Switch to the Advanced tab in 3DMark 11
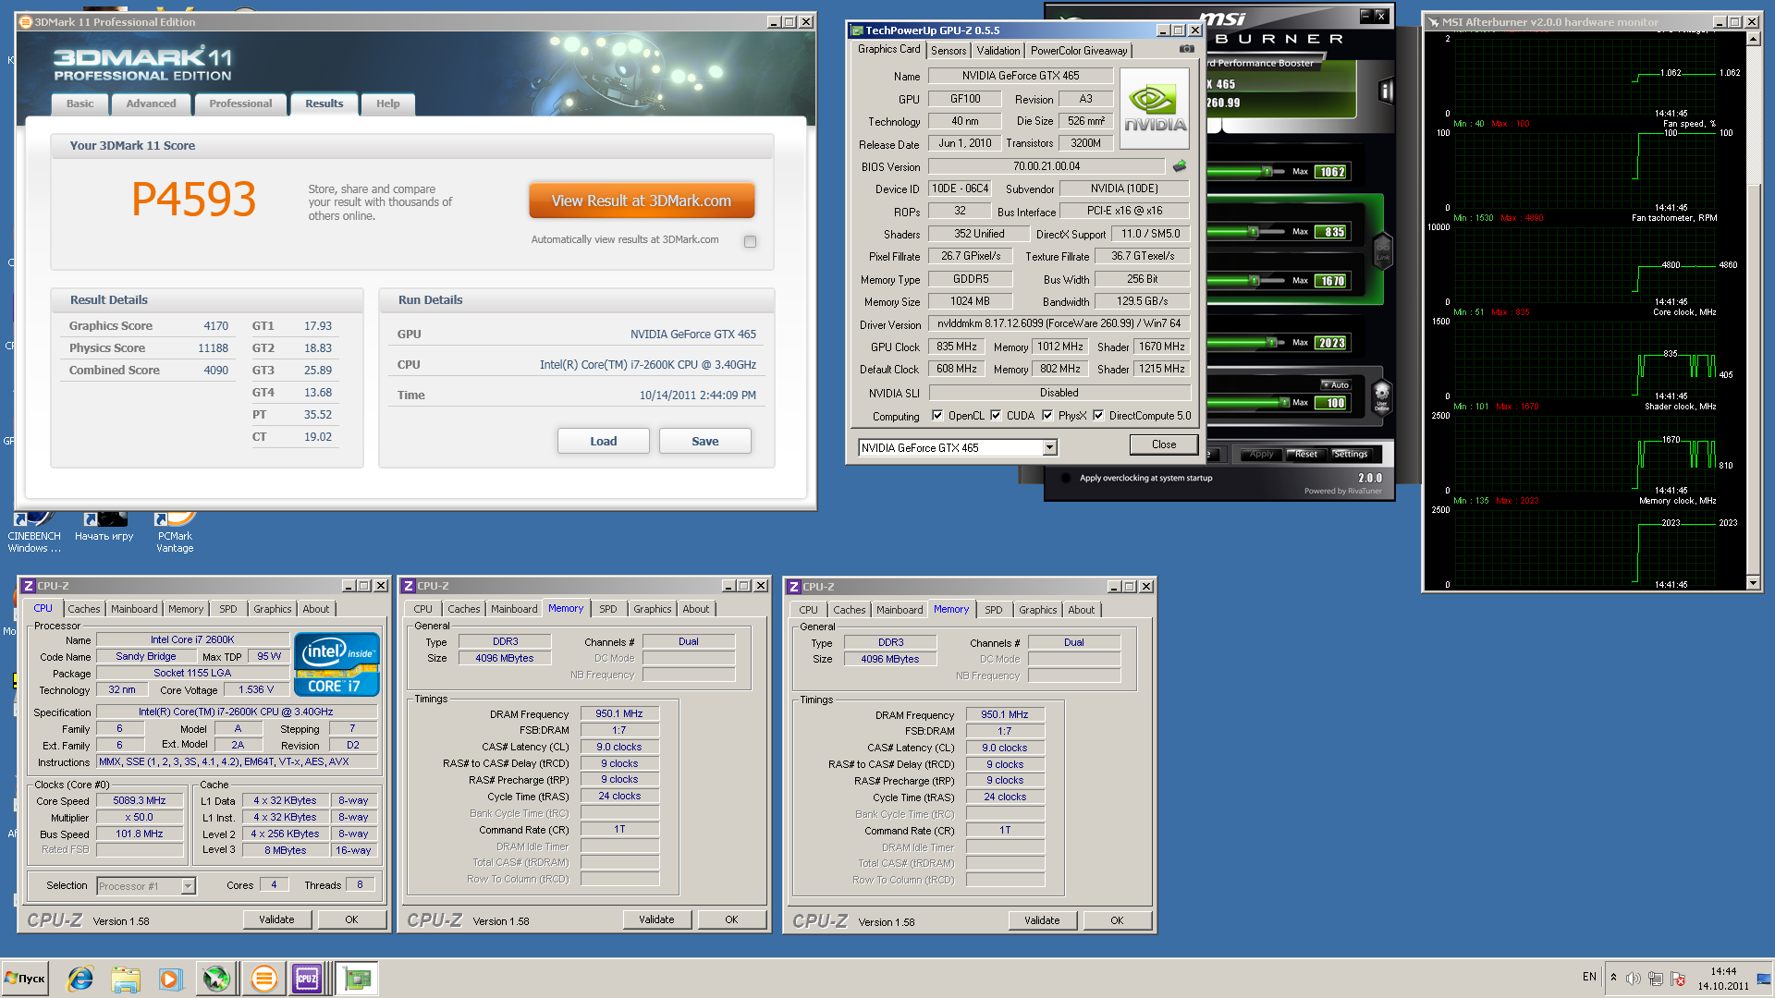 pos(151,103)
